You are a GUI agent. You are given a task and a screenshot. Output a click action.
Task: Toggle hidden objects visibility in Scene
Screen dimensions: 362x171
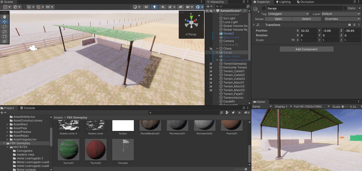(180, 7)
